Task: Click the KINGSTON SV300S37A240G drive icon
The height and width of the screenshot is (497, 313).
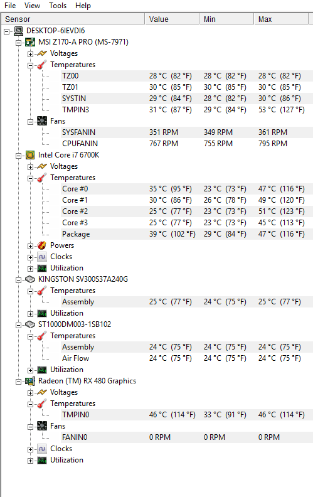Action: (30, 279)
